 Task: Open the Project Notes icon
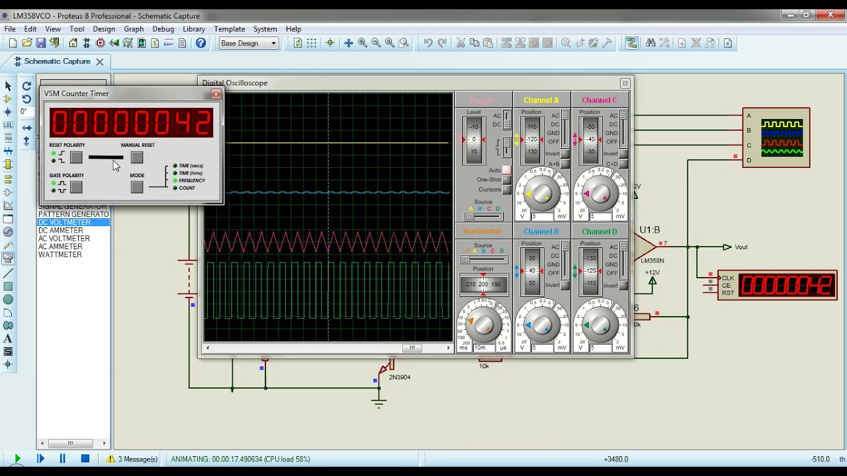point(183,43)
